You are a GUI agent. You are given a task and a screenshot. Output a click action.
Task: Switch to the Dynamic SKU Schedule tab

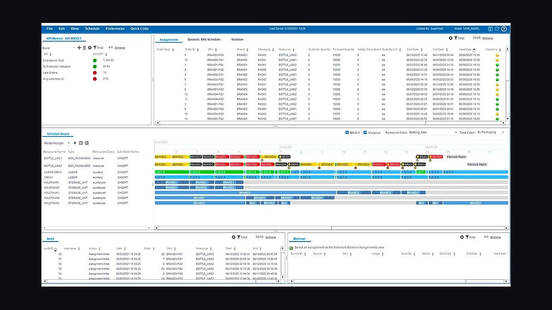205,39
